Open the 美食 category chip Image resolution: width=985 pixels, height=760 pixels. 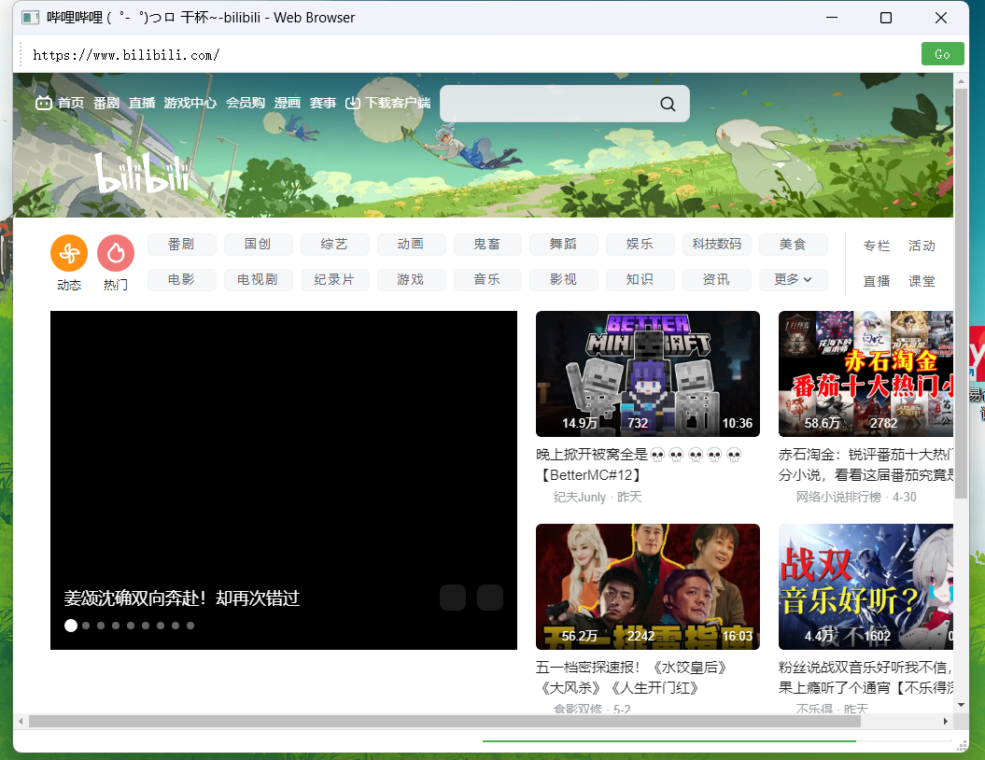coord(794,245)
